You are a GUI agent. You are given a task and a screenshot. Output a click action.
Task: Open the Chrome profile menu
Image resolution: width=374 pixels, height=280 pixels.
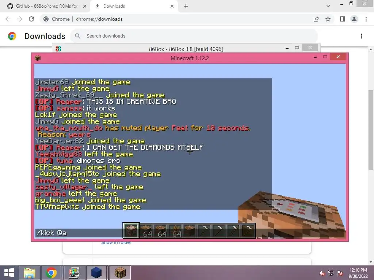tap(354, 19)
